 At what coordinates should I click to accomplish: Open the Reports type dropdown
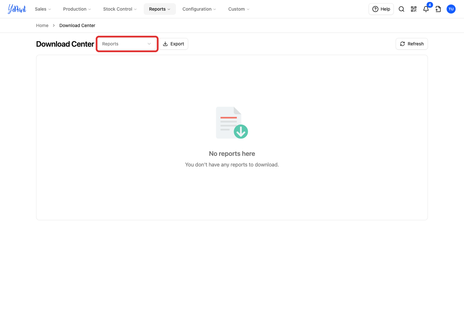coord(127,44)
